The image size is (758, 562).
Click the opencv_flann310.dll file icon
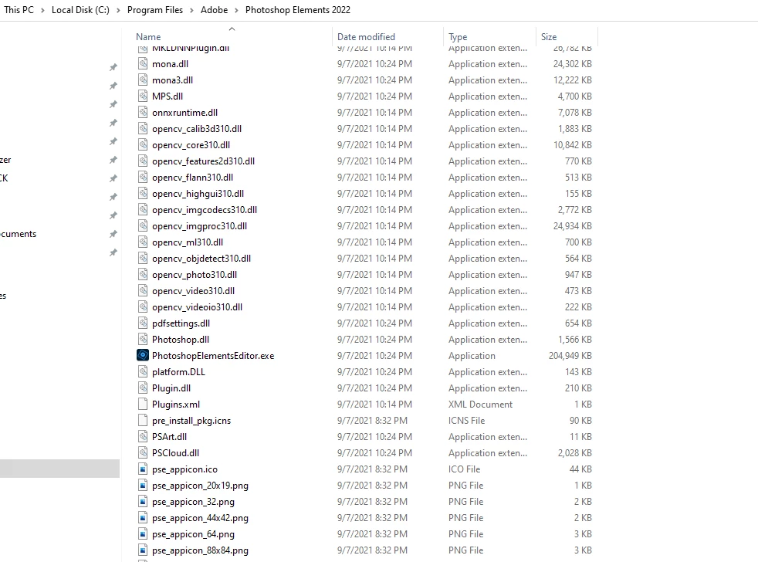tap(143, 177)
